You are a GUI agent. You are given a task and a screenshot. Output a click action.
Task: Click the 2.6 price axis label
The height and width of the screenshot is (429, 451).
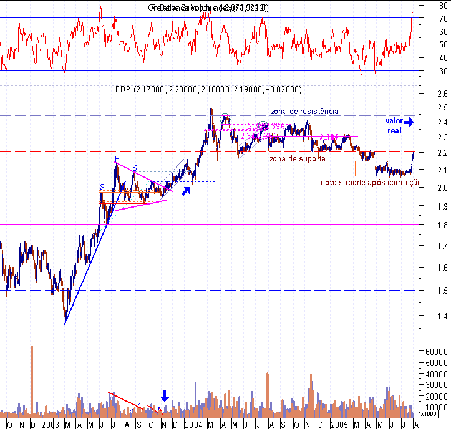[x=442, y=94]
